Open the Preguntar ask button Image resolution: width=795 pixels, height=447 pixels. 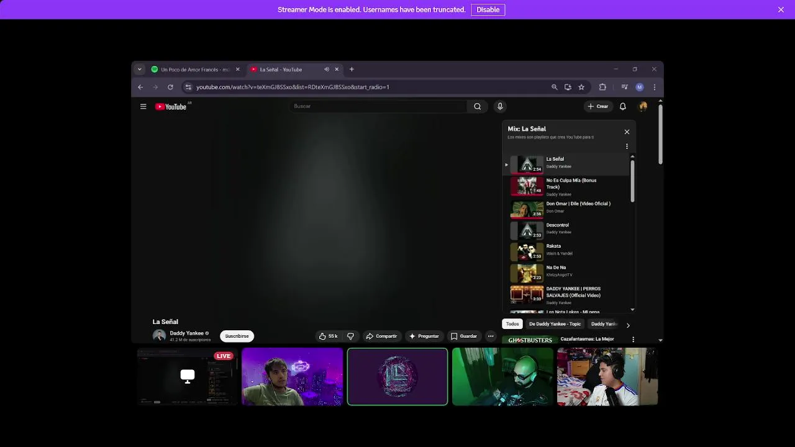click(x=424, y=336)
